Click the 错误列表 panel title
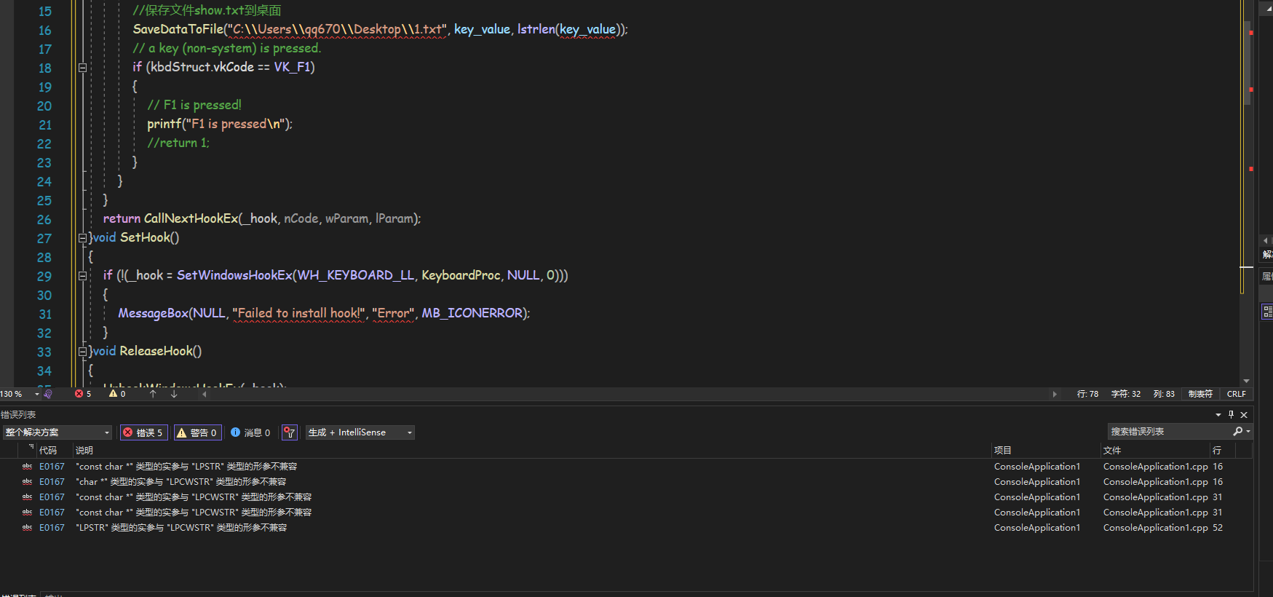Image resolution: width=1273 pixels, height=597 pixels. click(18, 414)
